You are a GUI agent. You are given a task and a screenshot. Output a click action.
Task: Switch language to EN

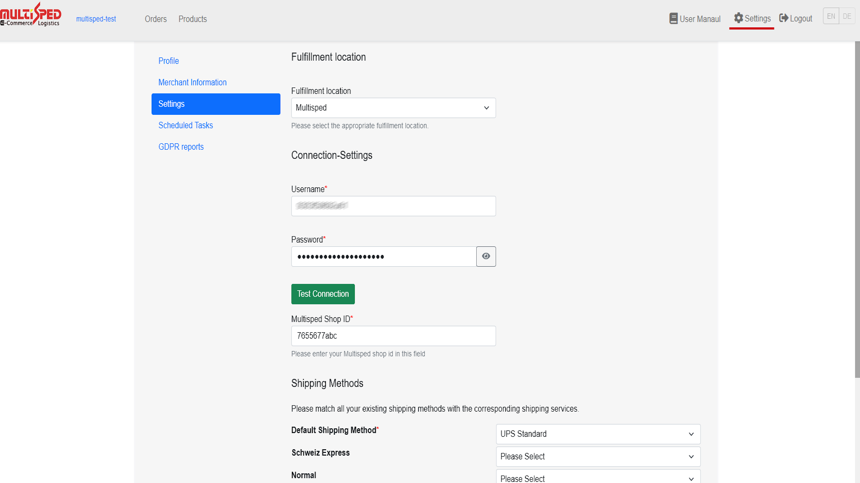tap(831, 16)
